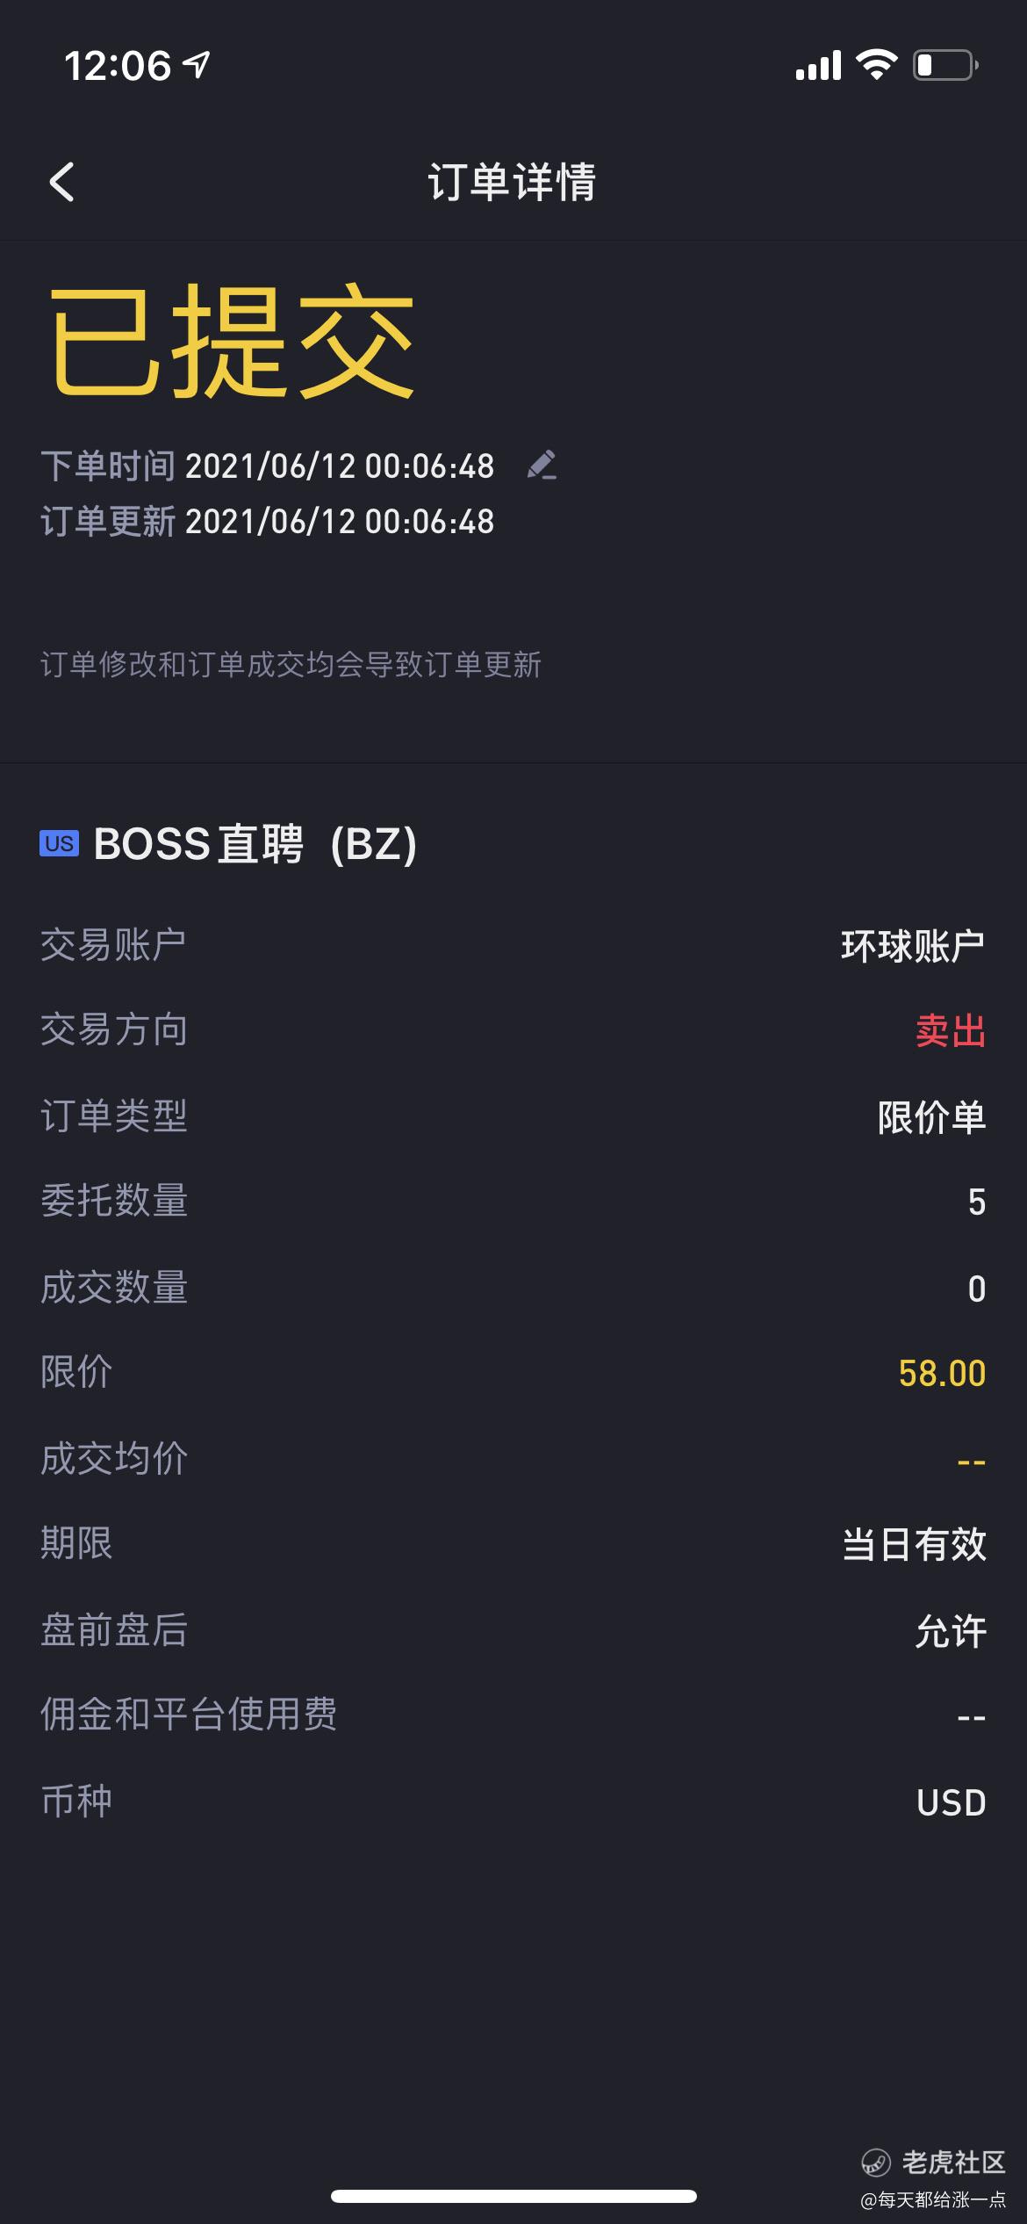
Task: Click the pencil edit order icon
Action: (542, 465)
